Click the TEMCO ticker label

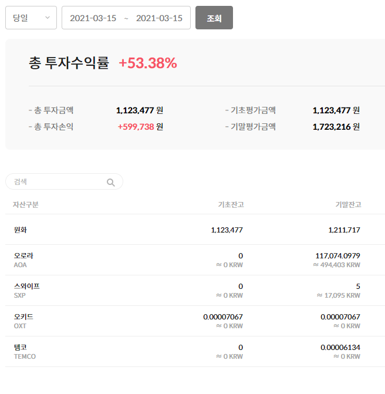[25, 356]
